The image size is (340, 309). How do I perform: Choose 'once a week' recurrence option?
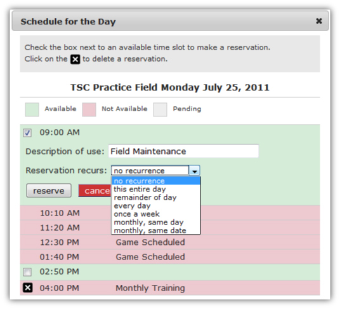pyautogui.click(x=155, y=214)
